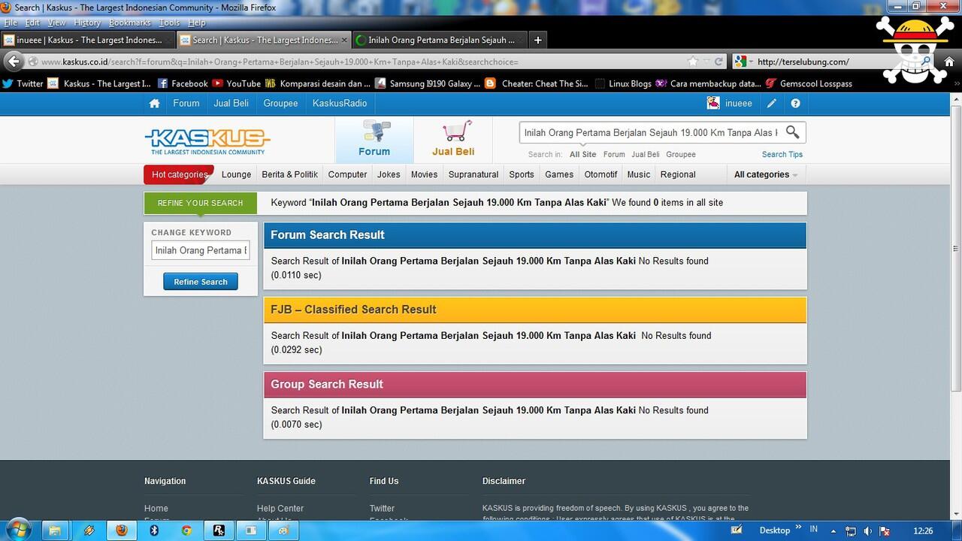Open a new browser tab with the plus button
This screenshot has width=962, height=541.
[537, 40]
